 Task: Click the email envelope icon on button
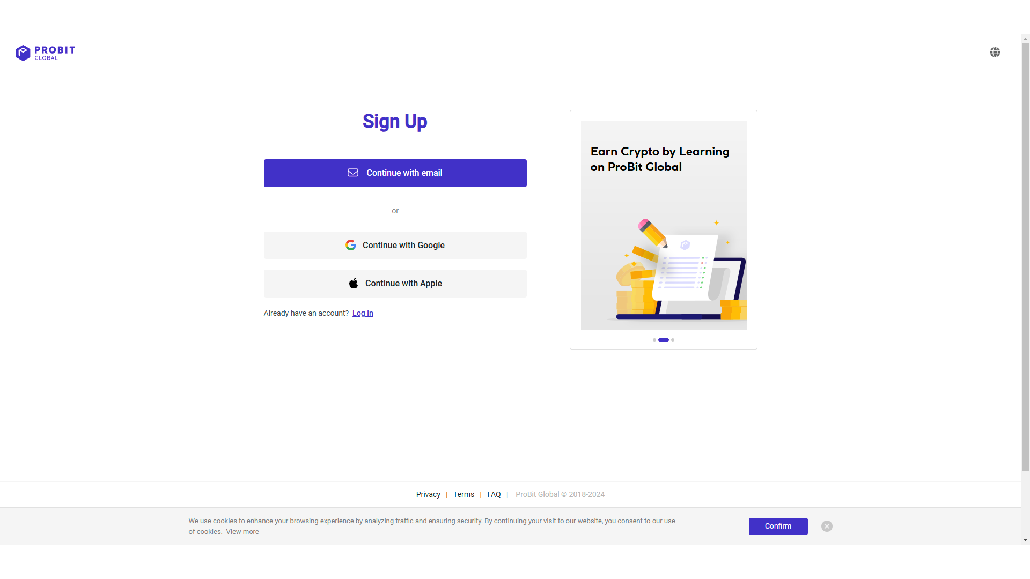(x=353, y=173)
